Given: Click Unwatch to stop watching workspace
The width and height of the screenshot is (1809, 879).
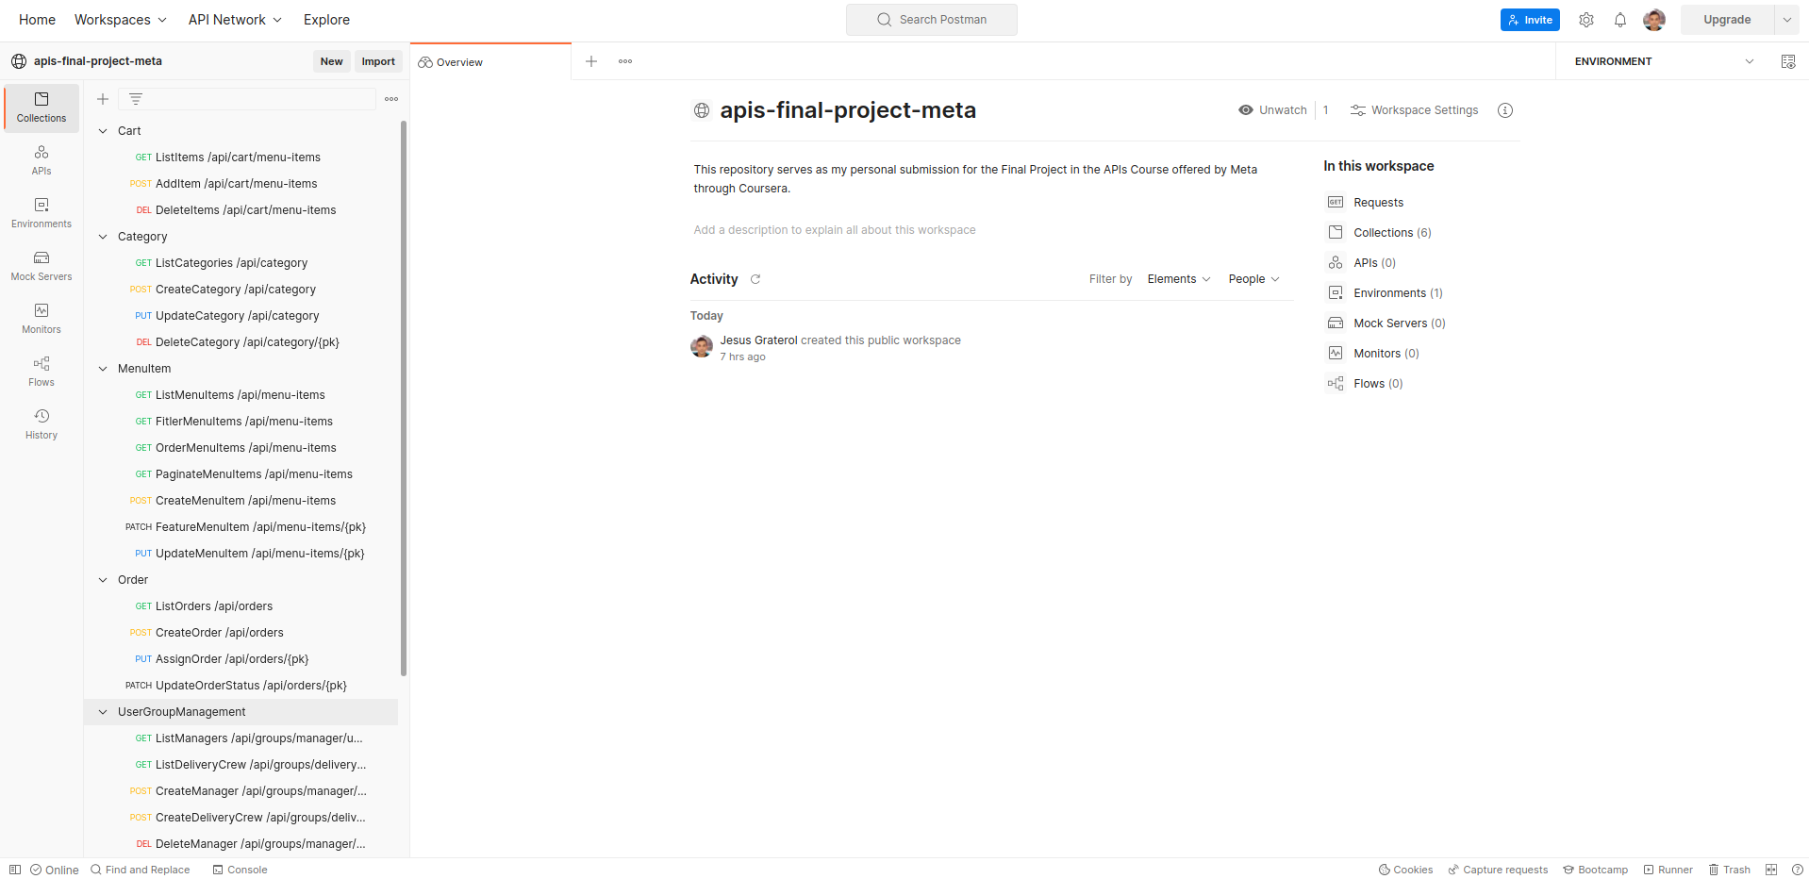Looking at the screenshot, I should [1272, 110].
